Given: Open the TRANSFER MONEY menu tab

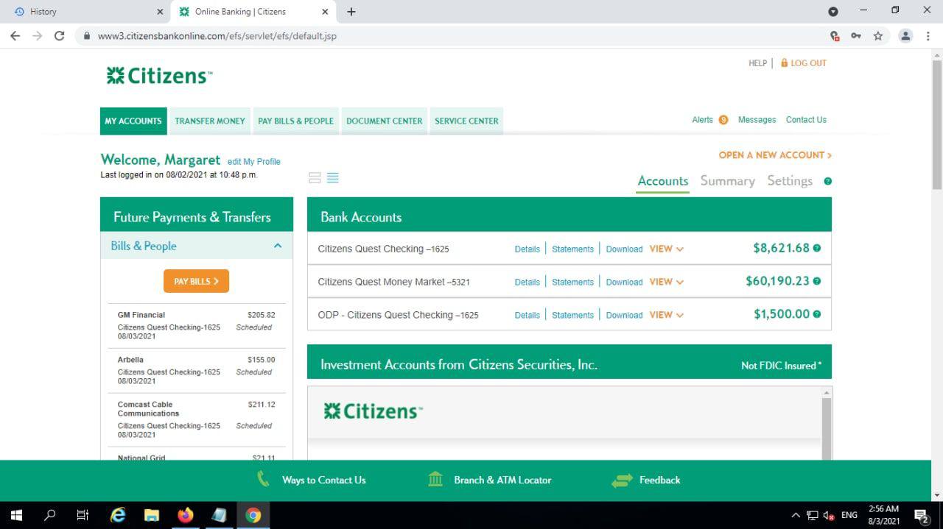Looking at the screenshot, I should click(210, 121).
